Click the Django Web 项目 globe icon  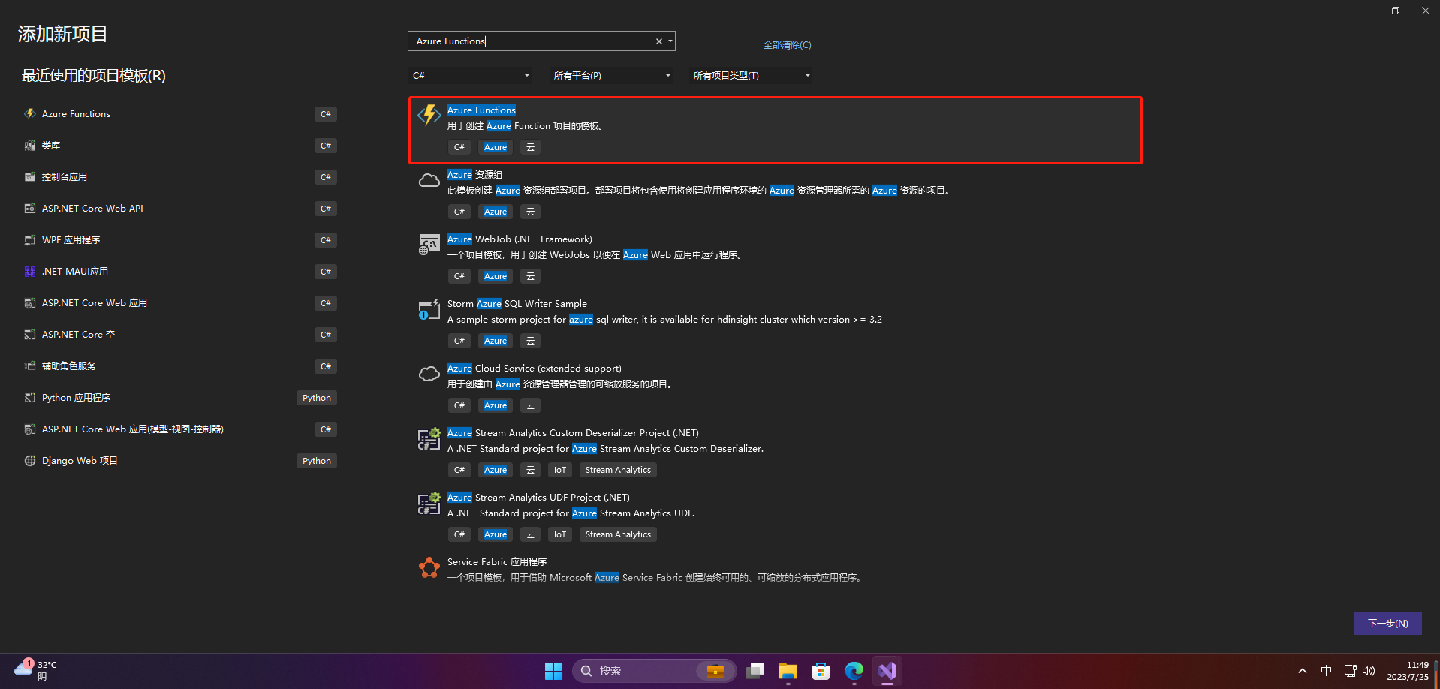click(30, 461)
